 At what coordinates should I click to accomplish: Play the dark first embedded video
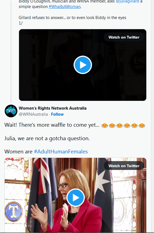pos(83,65)
